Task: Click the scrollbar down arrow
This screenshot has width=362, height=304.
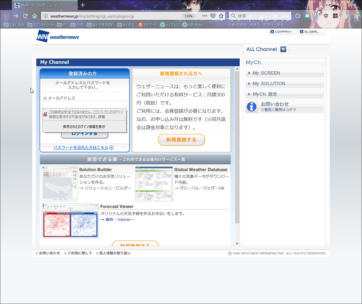Action: [237, 244]
